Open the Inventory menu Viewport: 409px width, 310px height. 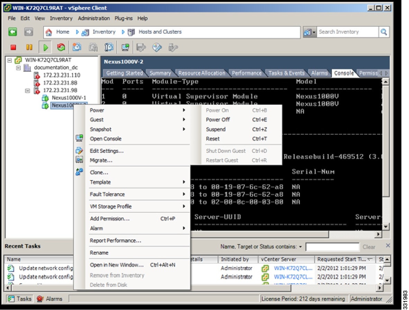coord(61,18)
